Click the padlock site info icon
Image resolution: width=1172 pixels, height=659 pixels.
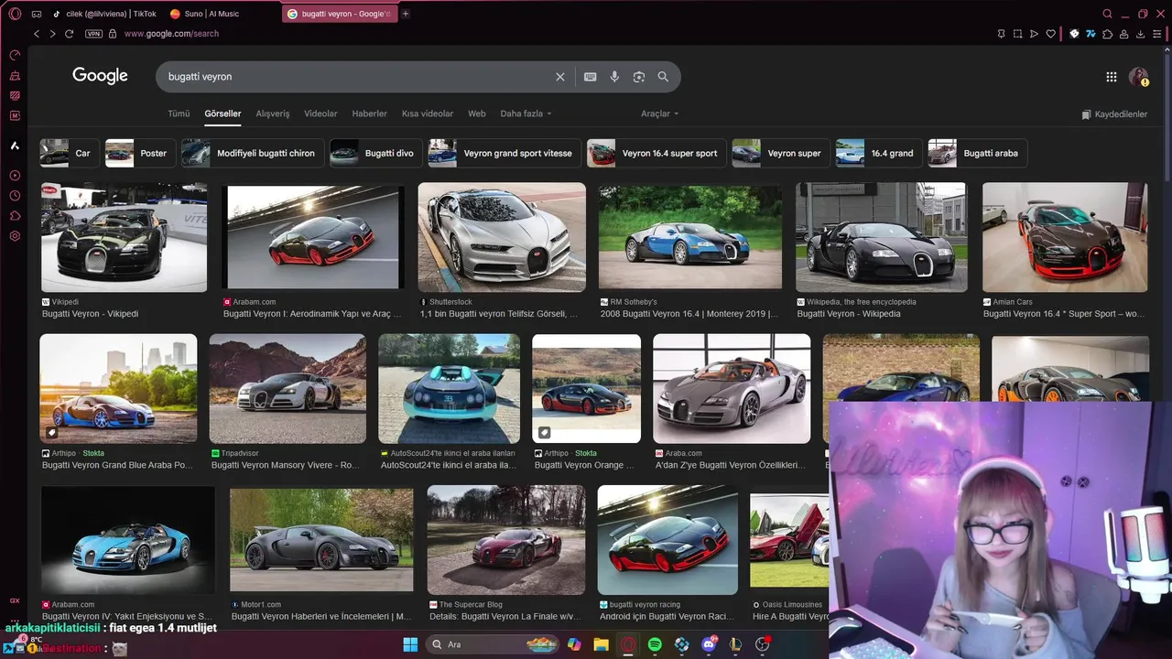click(x=113, y=34)
